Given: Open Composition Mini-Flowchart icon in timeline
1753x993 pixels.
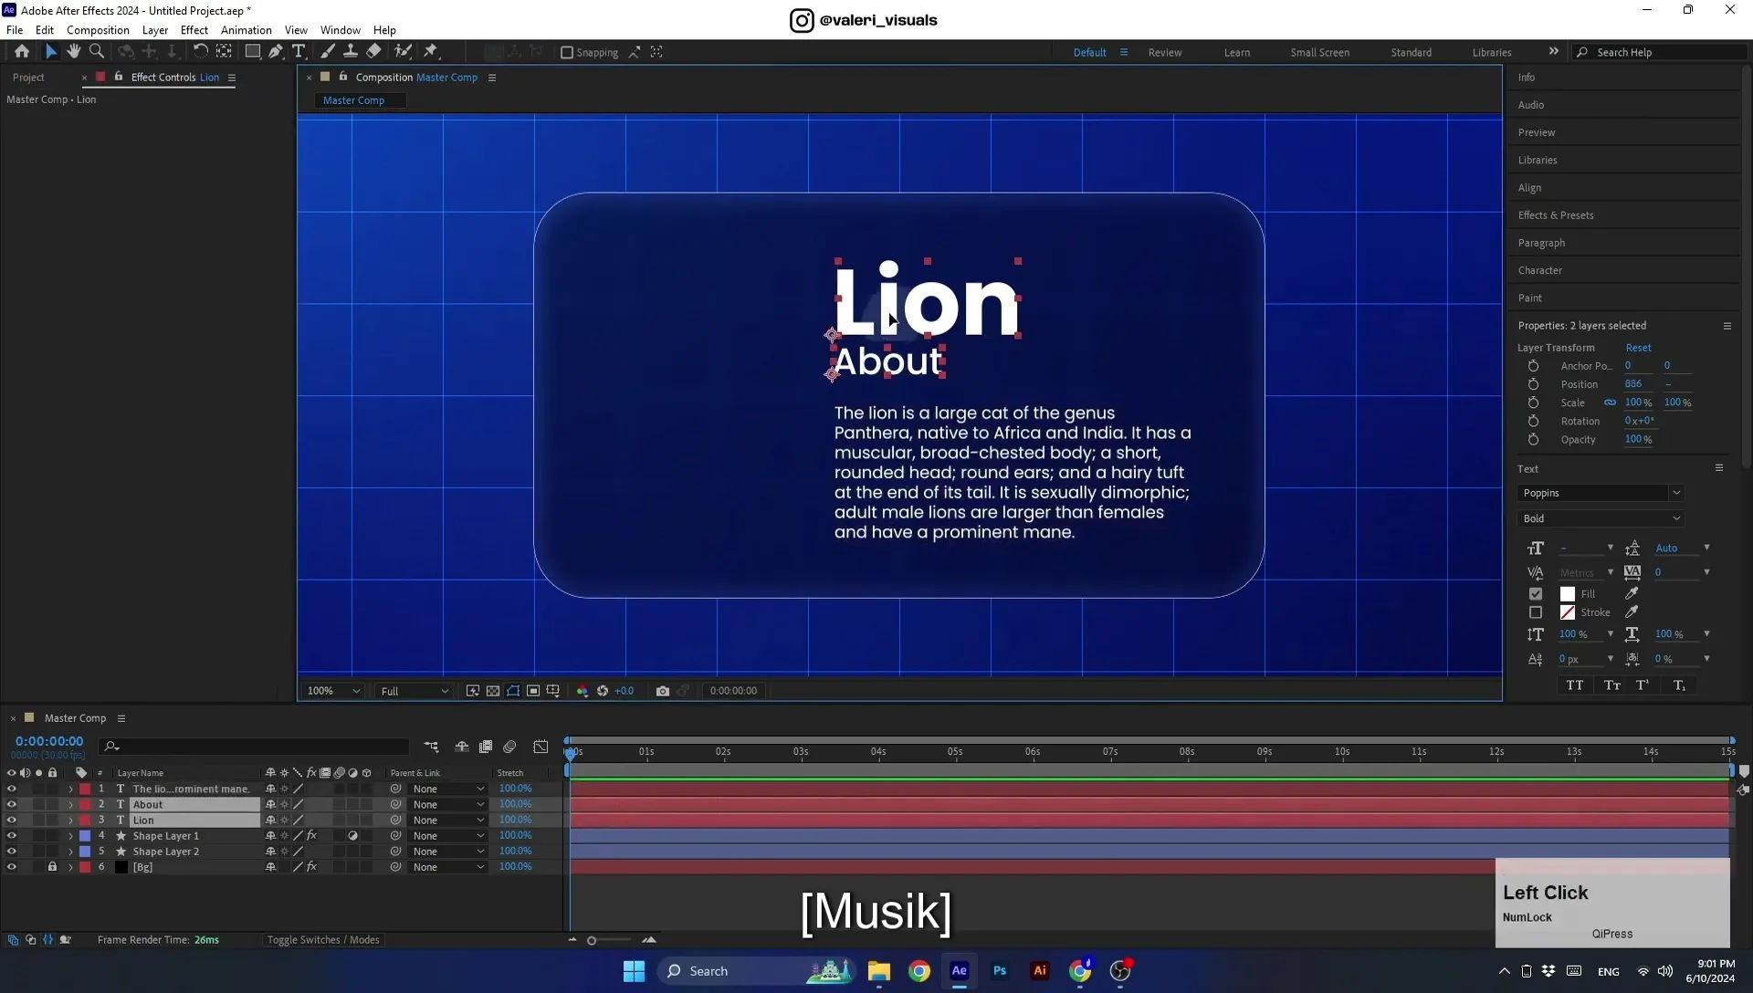Looking at the screenshot, I should pyautogui.click(x=431, y=747).
